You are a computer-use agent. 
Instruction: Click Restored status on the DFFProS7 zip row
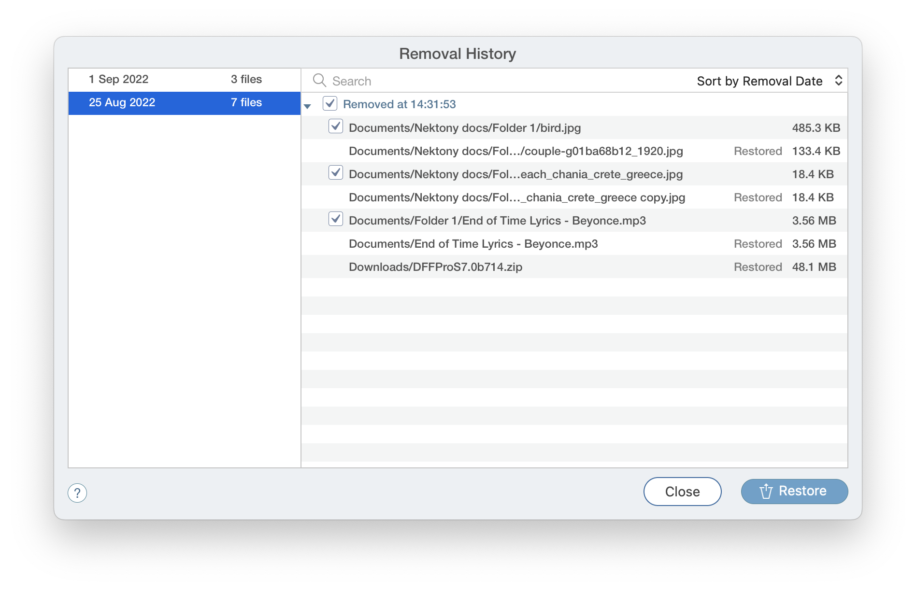click(x=758, y=267)
